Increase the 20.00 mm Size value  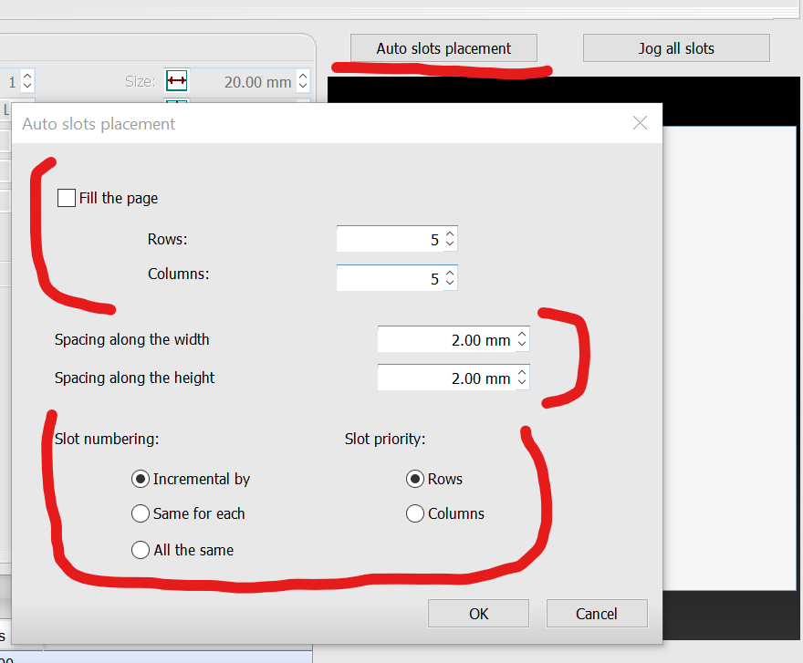pos(303,76)
